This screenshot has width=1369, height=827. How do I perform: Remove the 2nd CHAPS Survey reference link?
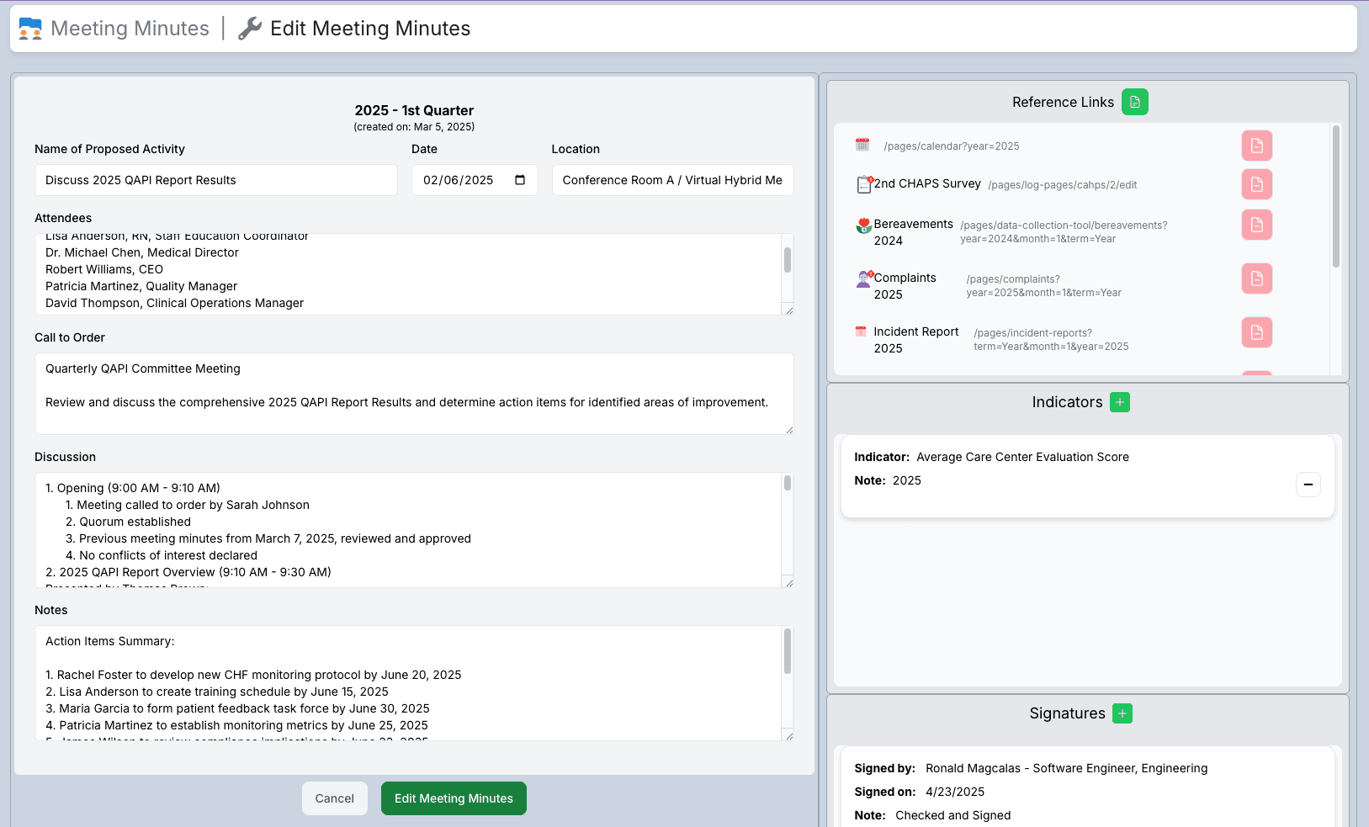point(1256,184)
